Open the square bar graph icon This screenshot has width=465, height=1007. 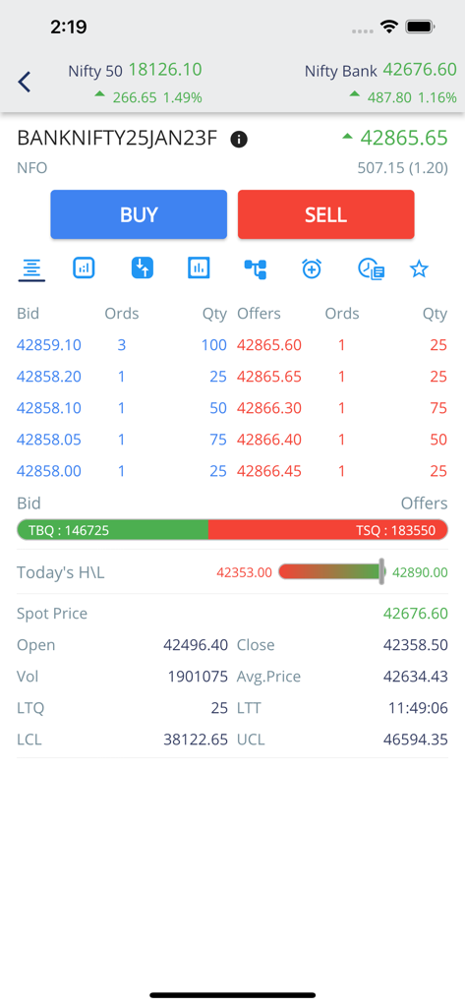[199, 267]
